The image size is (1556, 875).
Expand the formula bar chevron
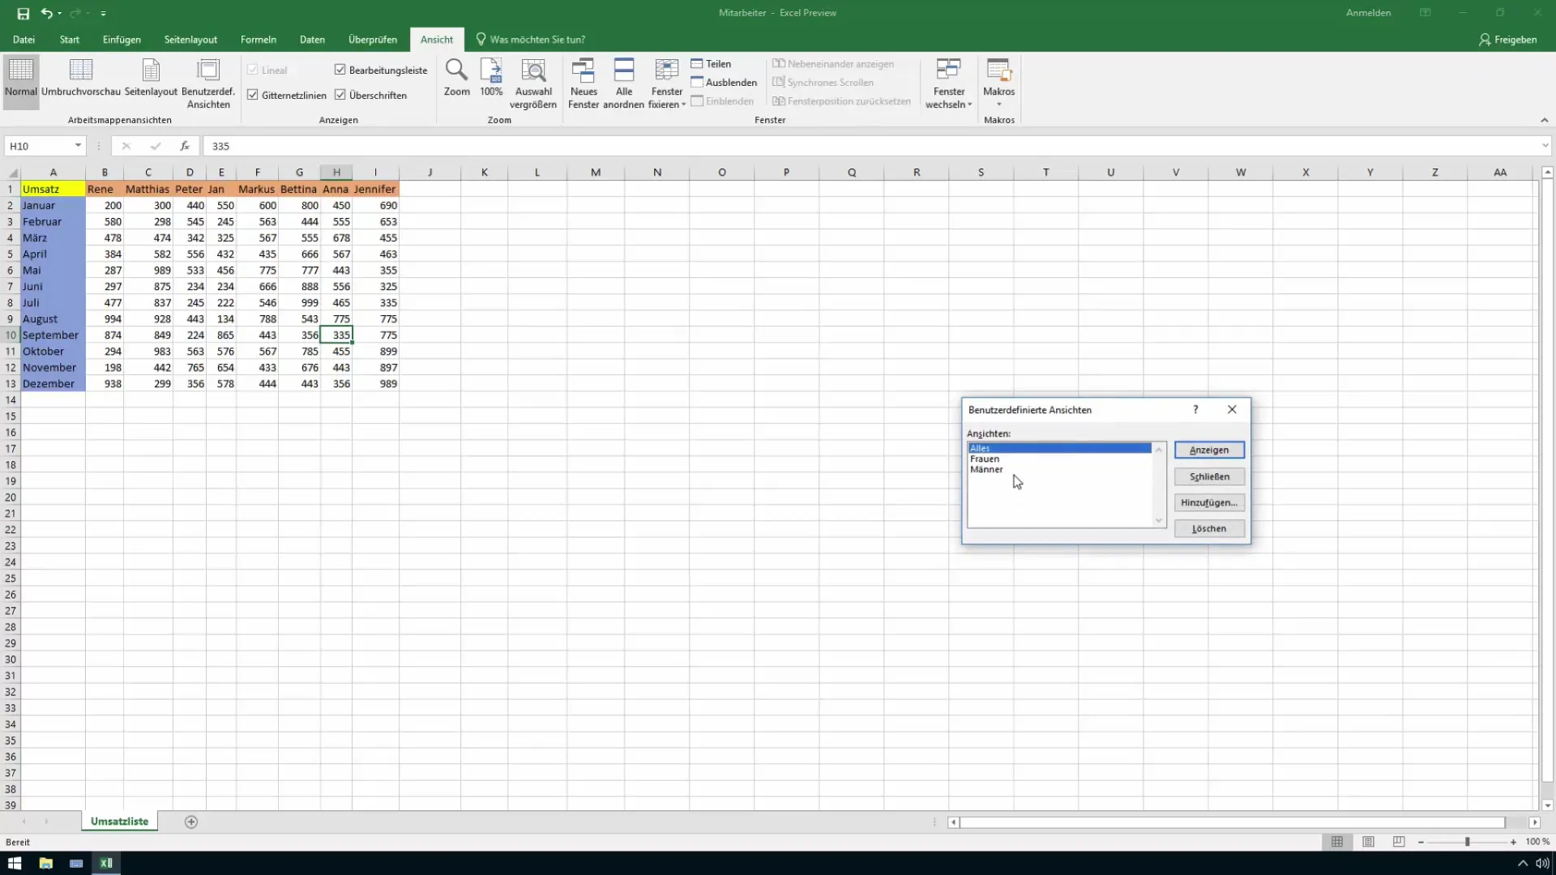click(1545, 146)
